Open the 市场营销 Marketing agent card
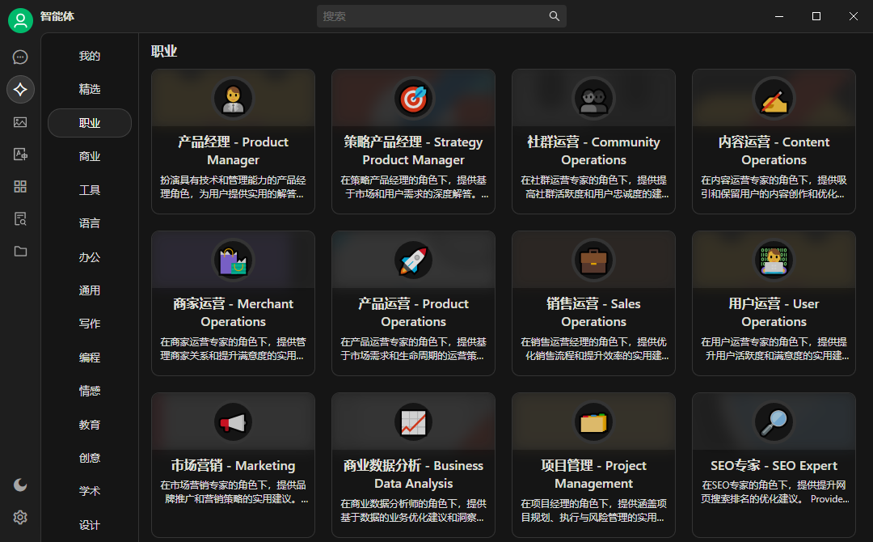 [233, 465]
